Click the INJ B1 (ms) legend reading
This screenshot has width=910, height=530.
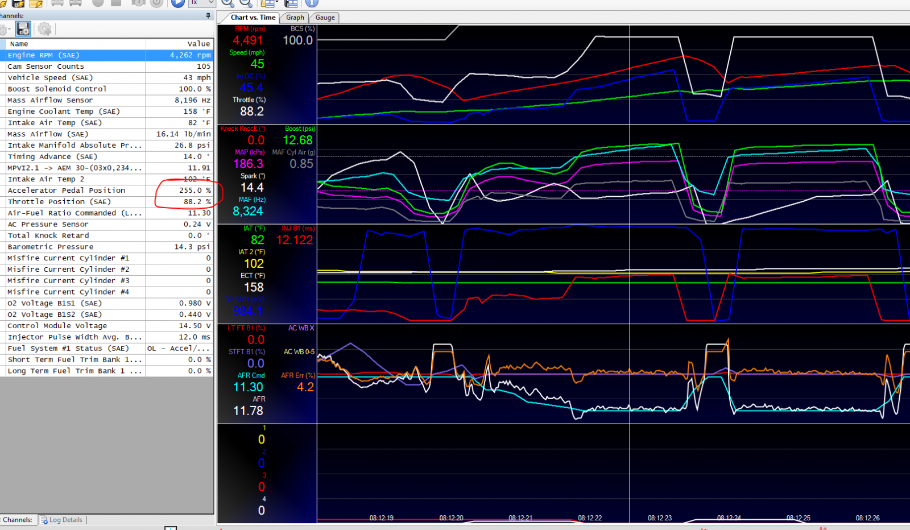295,240
